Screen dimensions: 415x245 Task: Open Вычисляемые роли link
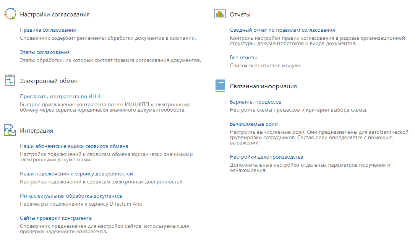click(x=254, y=124)
